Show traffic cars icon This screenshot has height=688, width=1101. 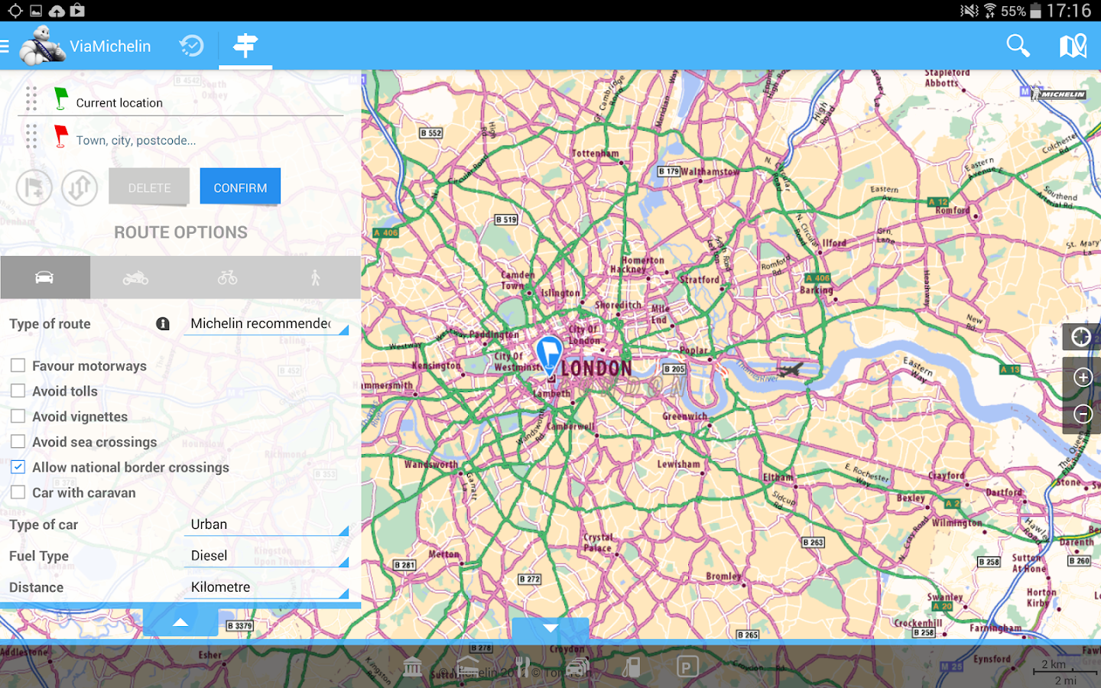click(x=577, y=667)
